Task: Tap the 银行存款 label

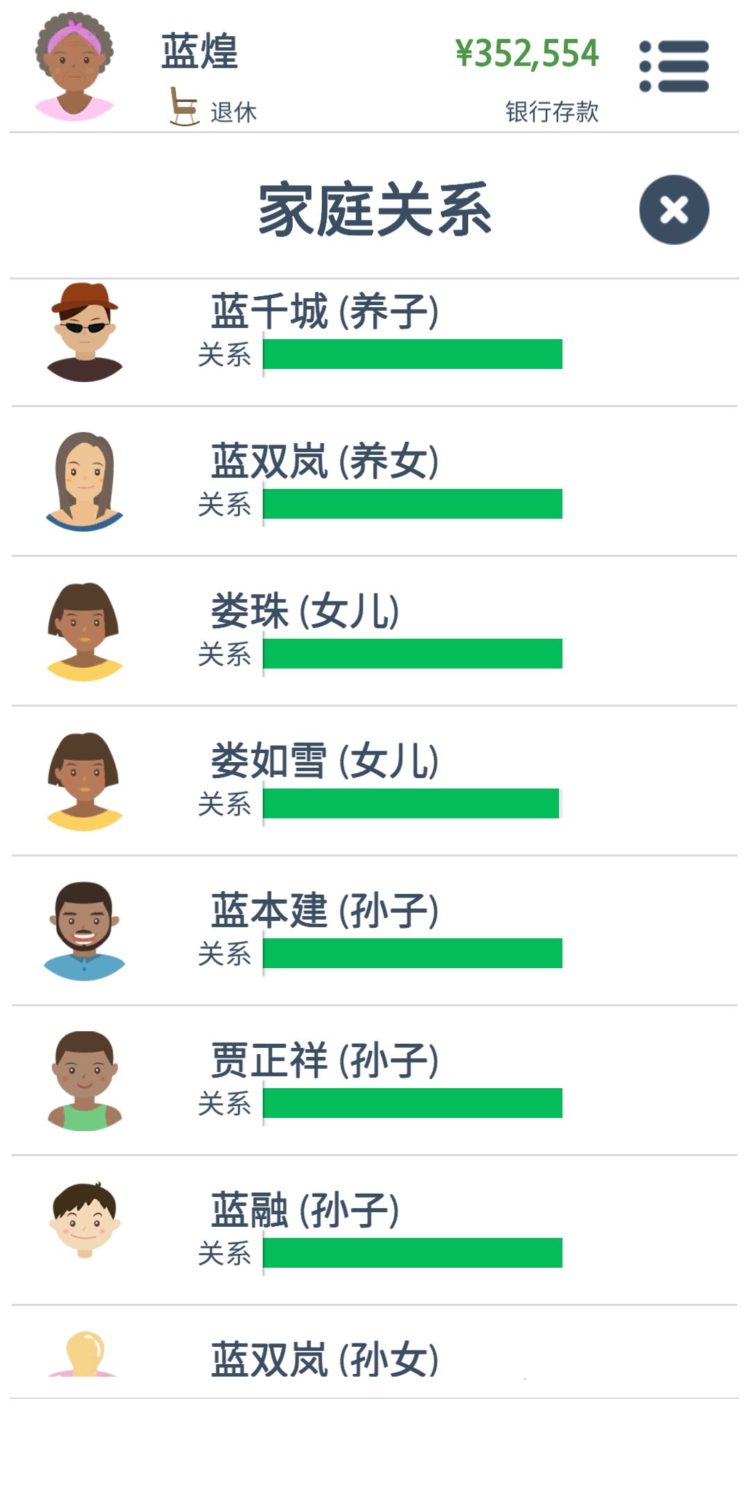Action: point(552,112)
